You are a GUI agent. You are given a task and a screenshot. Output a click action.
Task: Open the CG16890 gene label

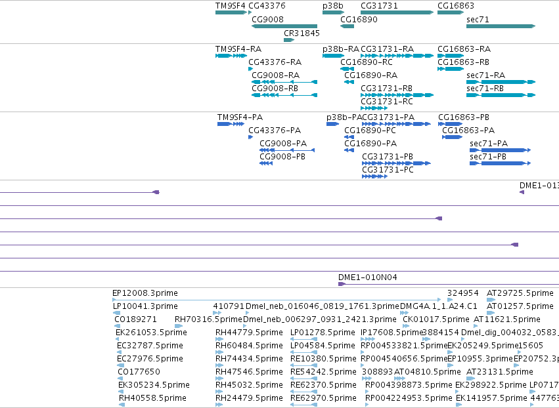pos(359,19)
